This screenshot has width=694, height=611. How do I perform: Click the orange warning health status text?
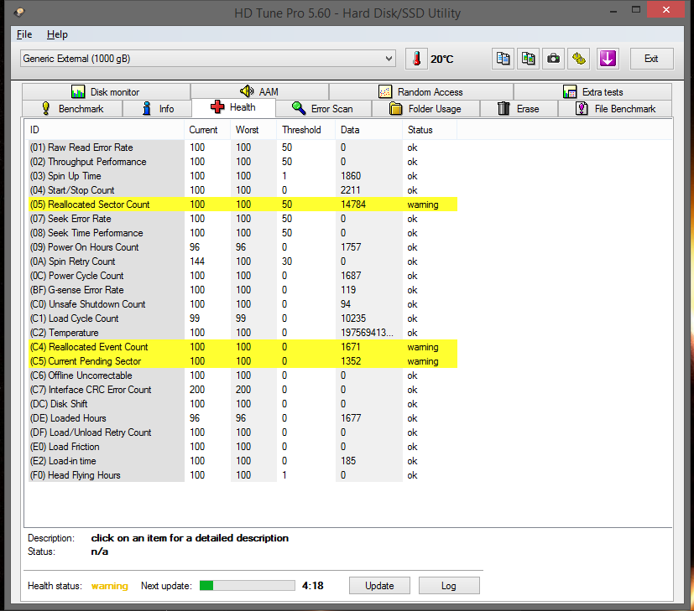[x=110, y=586]
